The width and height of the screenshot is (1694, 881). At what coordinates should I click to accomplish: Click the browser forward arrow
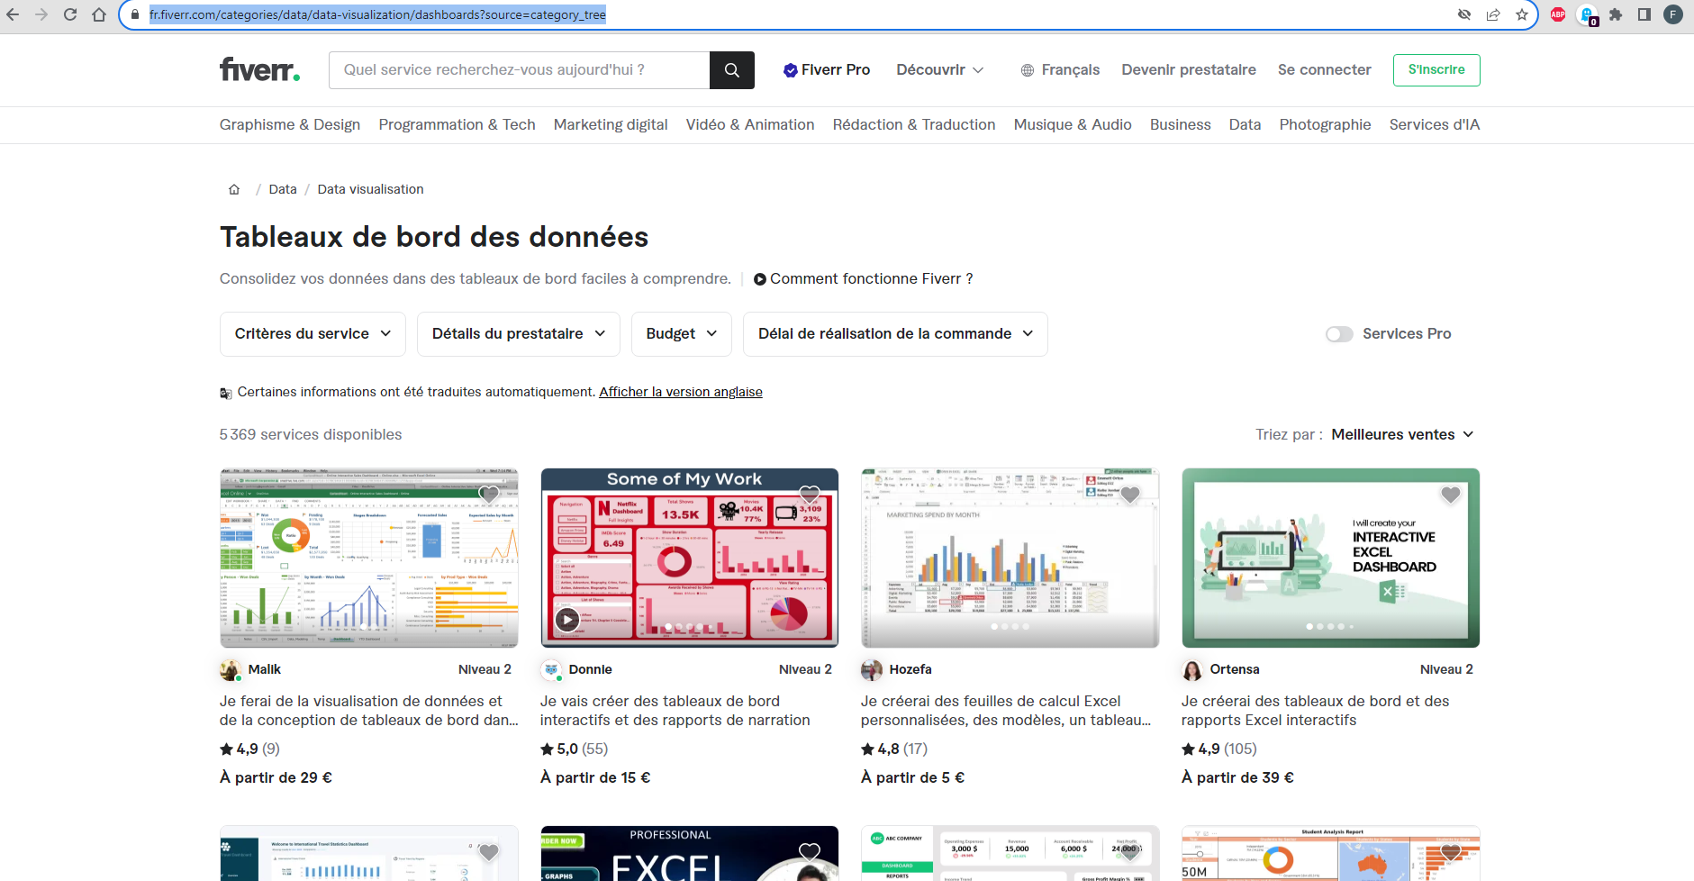(41, 14)
